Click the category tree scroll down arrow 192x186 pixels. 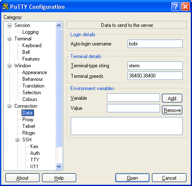pos(59,167)
